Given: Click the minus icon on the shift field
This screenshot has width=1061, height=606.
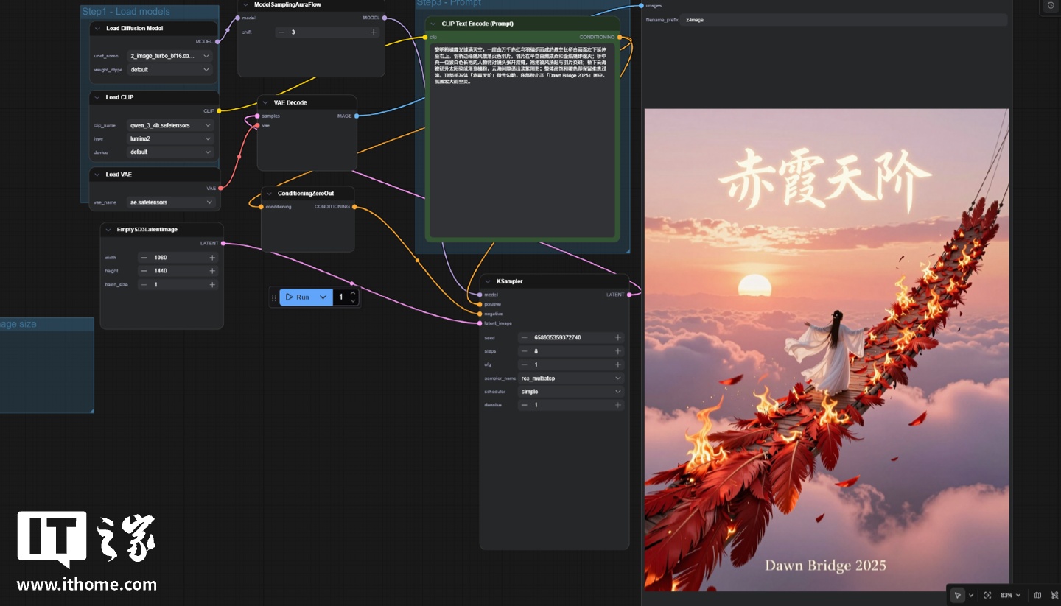Looking at the screenshot, I should coord(281,32).
